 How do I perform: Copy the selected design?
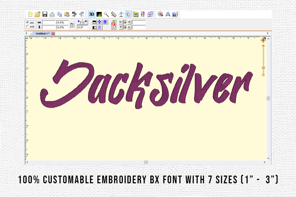click(x=60, y=14)
